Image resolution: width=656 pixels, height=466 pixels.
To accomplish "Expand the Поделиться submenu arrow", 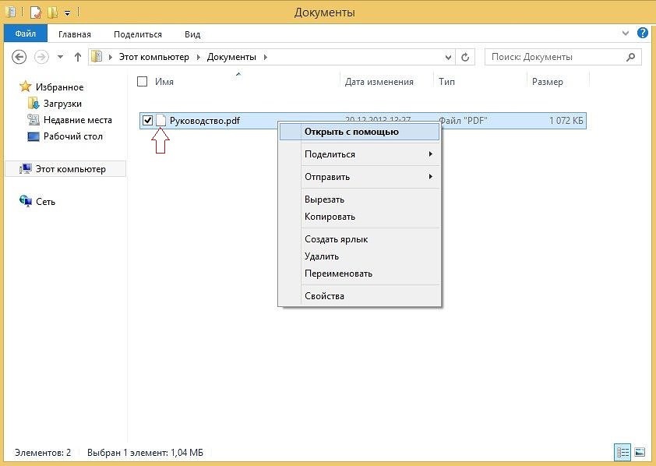I will 431,154.
